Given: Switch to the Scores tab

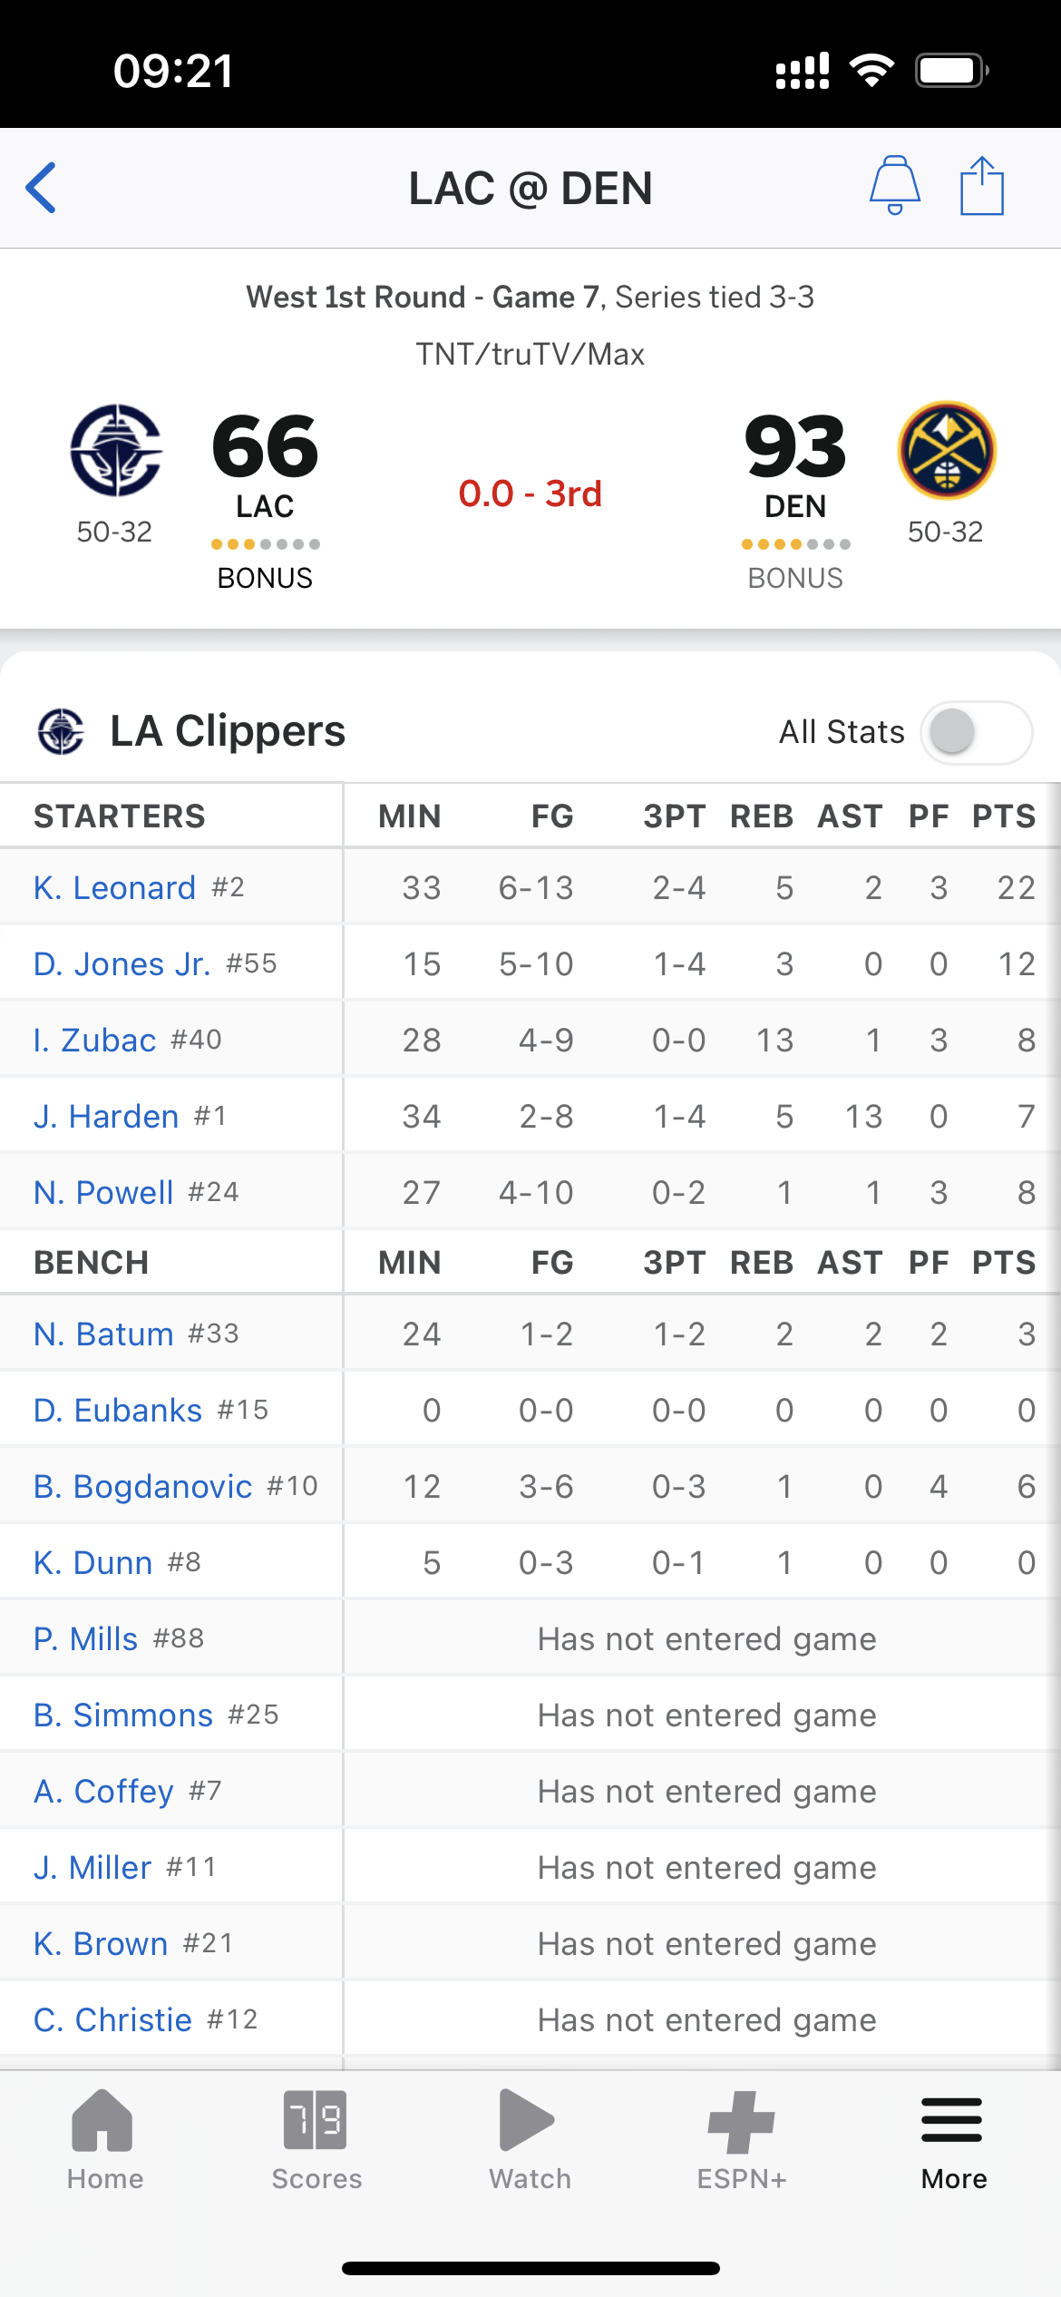Looking at the screenshot, I should 316,2139.
